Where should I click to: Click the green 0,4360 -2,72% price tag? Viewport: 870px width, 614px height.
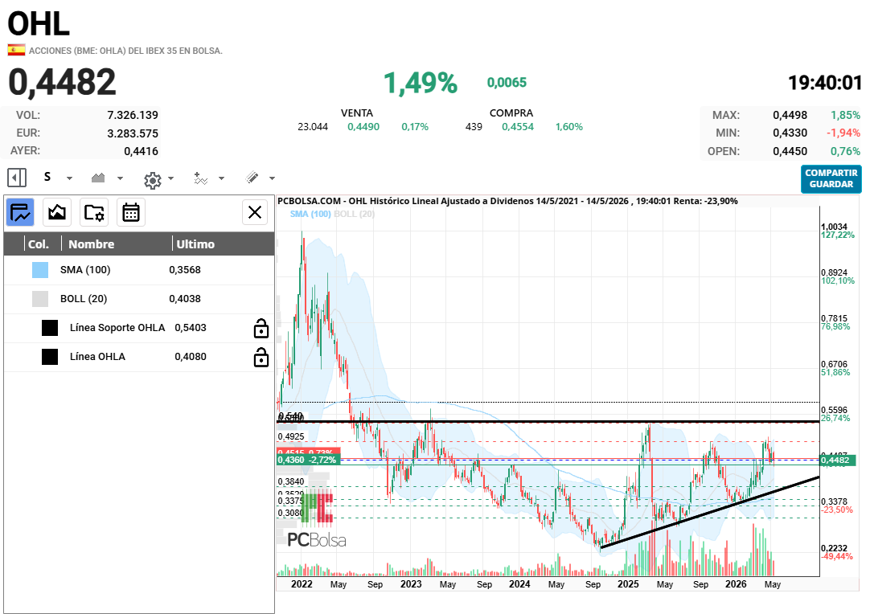tap(307, 460)
